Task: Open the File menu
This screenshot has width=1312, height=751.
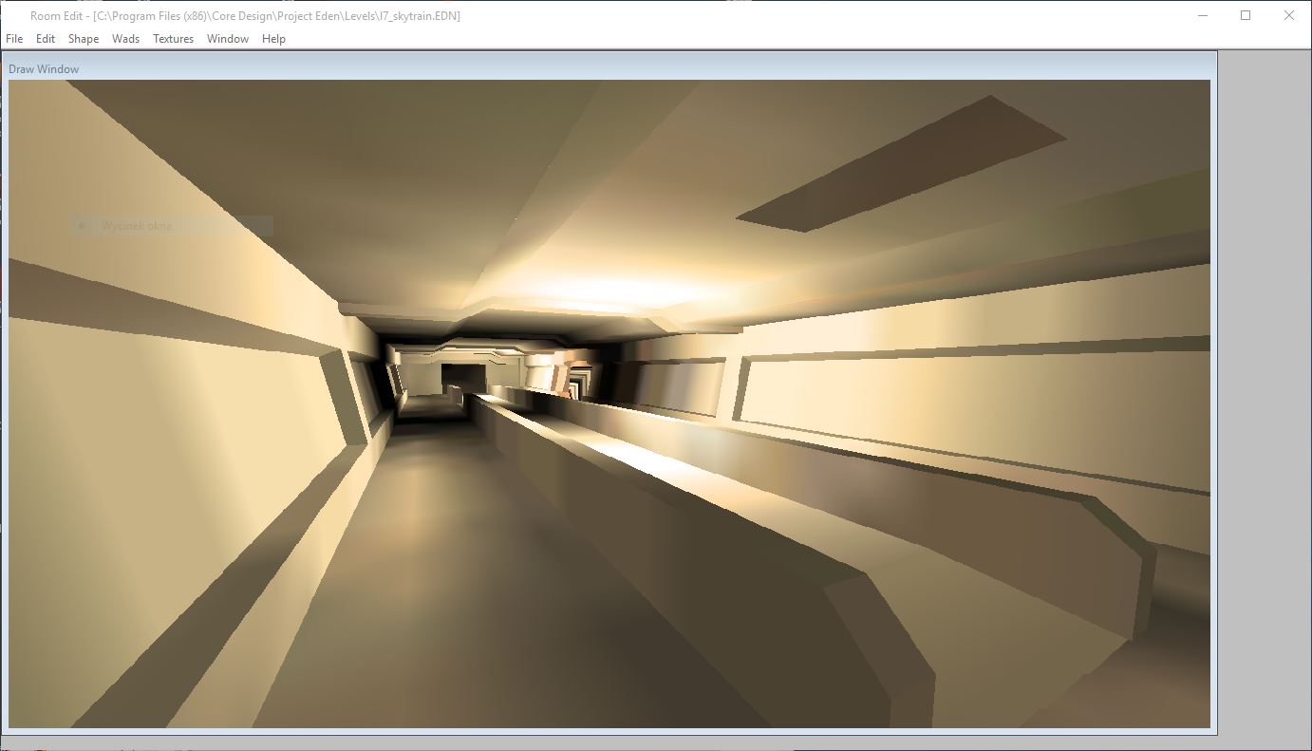Action: pos(14,39)
